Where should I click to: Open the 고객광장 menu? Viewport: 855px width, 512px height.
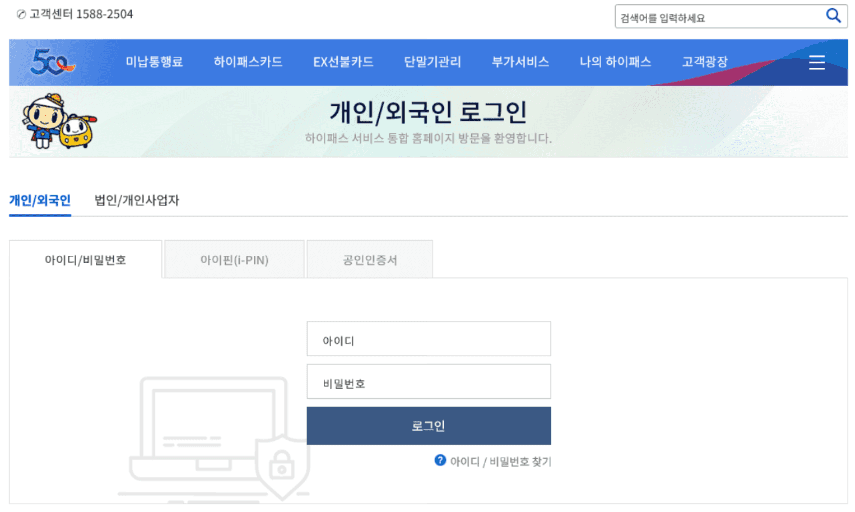click(704, 62)
